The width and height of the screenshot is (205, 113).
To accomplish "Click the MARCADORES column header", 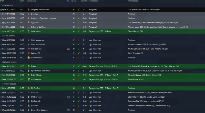I will tap(133, 1).
